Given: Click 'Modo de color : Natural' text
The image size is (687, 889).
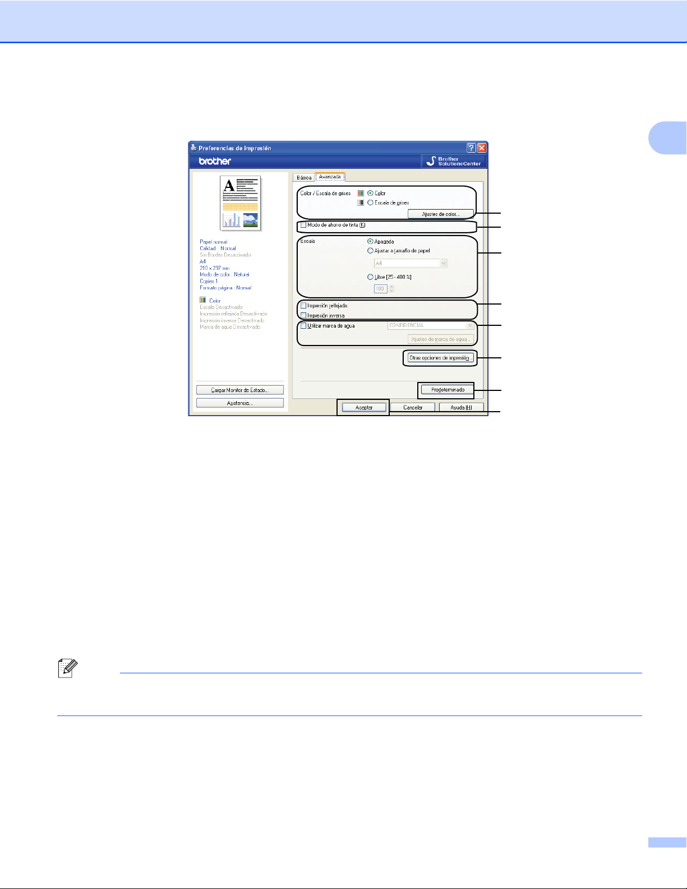Looking at the screenshot, I should point(224,275).
